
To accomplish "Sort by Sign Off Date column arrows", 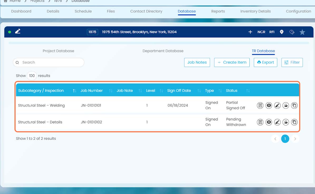I will (x=199, y=91).
